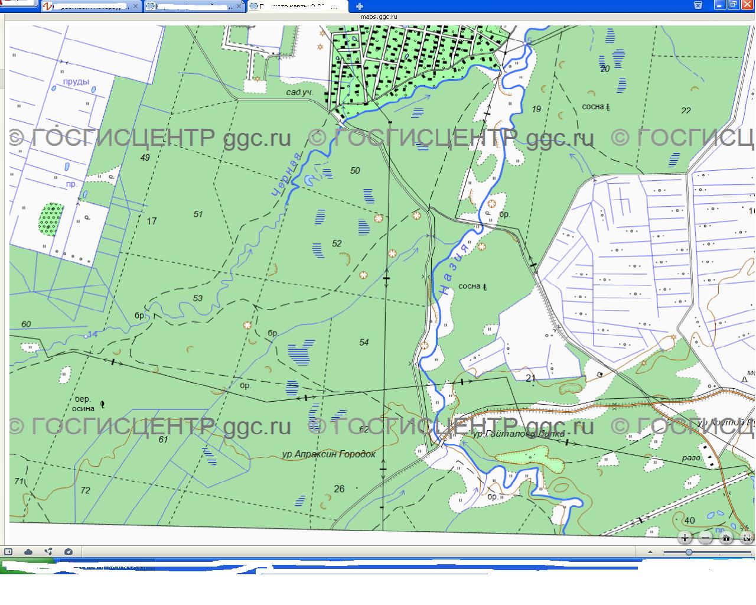Close the first tab with red icon

(136, 6)
